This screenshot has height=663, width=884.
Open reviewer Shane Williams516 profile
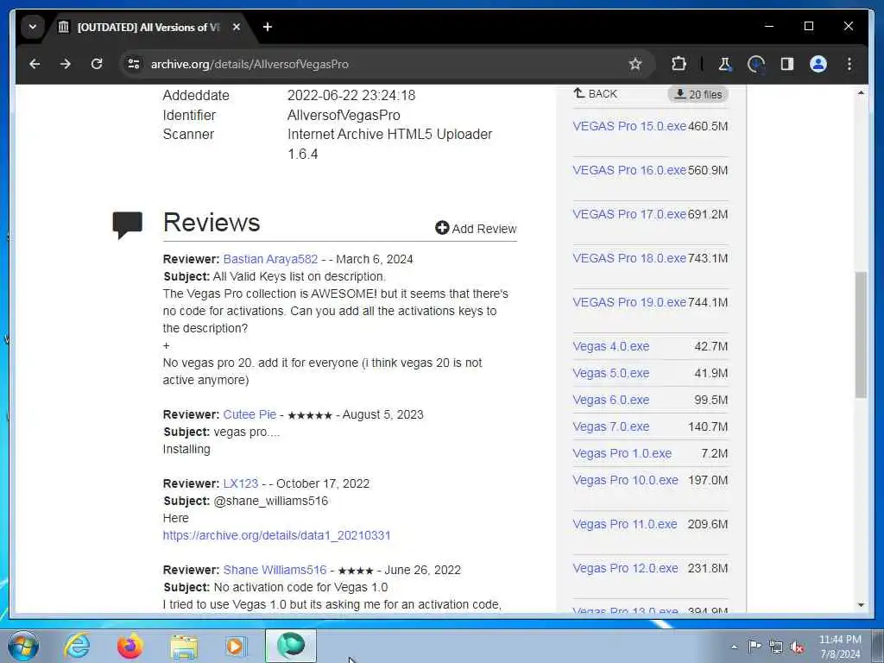click(275, 570)
